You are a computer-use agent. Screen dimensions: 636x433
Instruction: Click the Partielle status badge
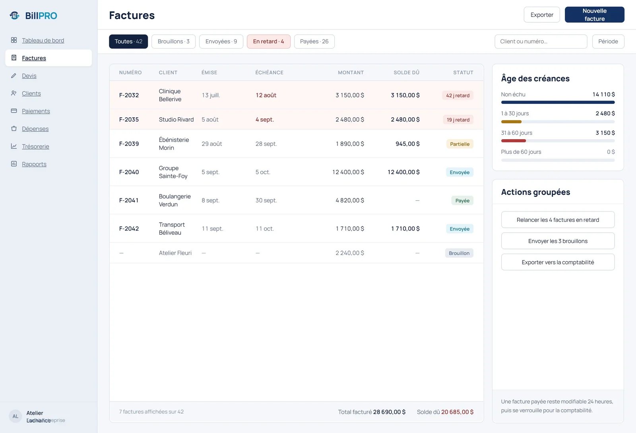(x=460, y=144)
